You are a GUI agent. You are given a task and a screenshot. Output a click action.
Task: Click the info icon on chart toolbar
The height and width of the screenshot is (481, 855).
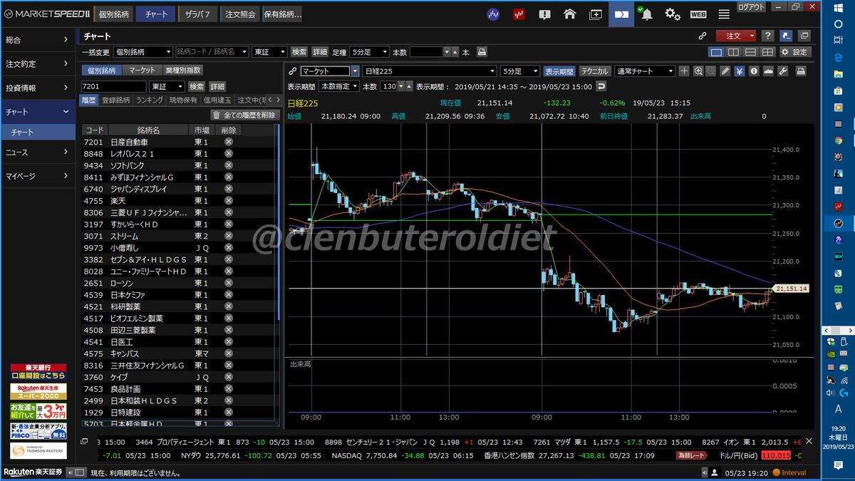tap(755, 71)
